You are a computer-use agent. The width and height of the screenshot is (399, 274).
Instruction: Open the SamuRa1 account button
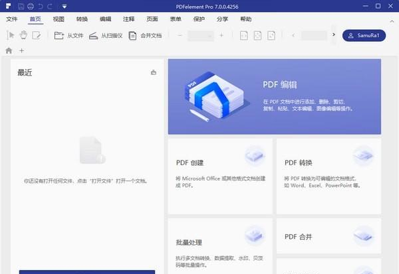click(x=364, y=35)
